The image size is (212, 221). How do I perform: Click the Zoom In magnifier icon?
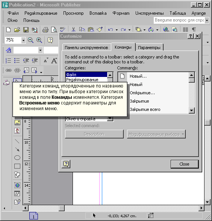(39, 40)
